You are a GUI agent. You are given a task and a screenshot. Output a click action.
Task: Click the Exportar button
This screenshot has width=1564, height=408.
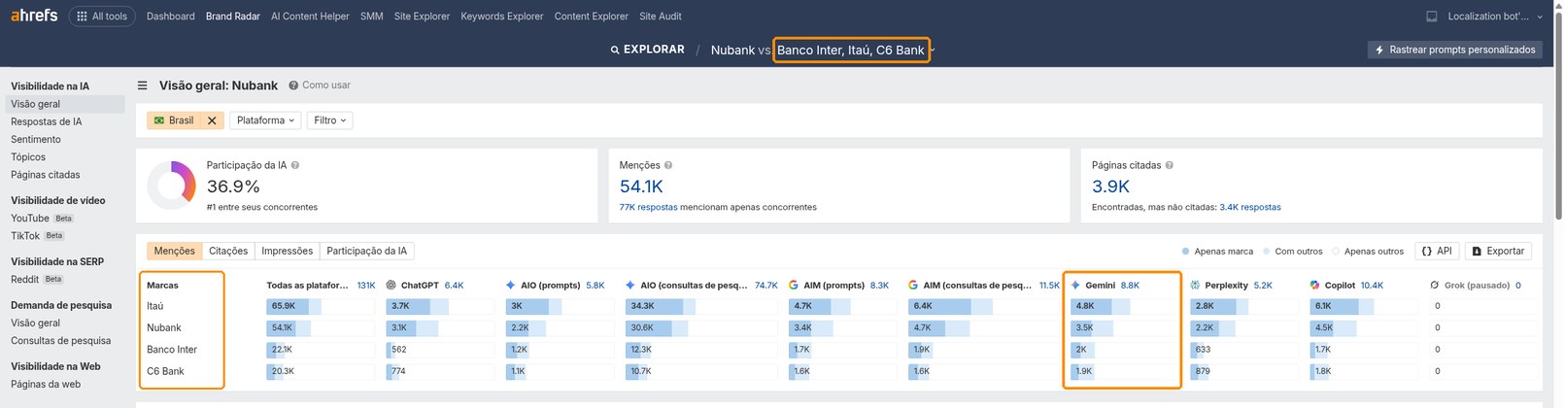(x=1498, y=251)
